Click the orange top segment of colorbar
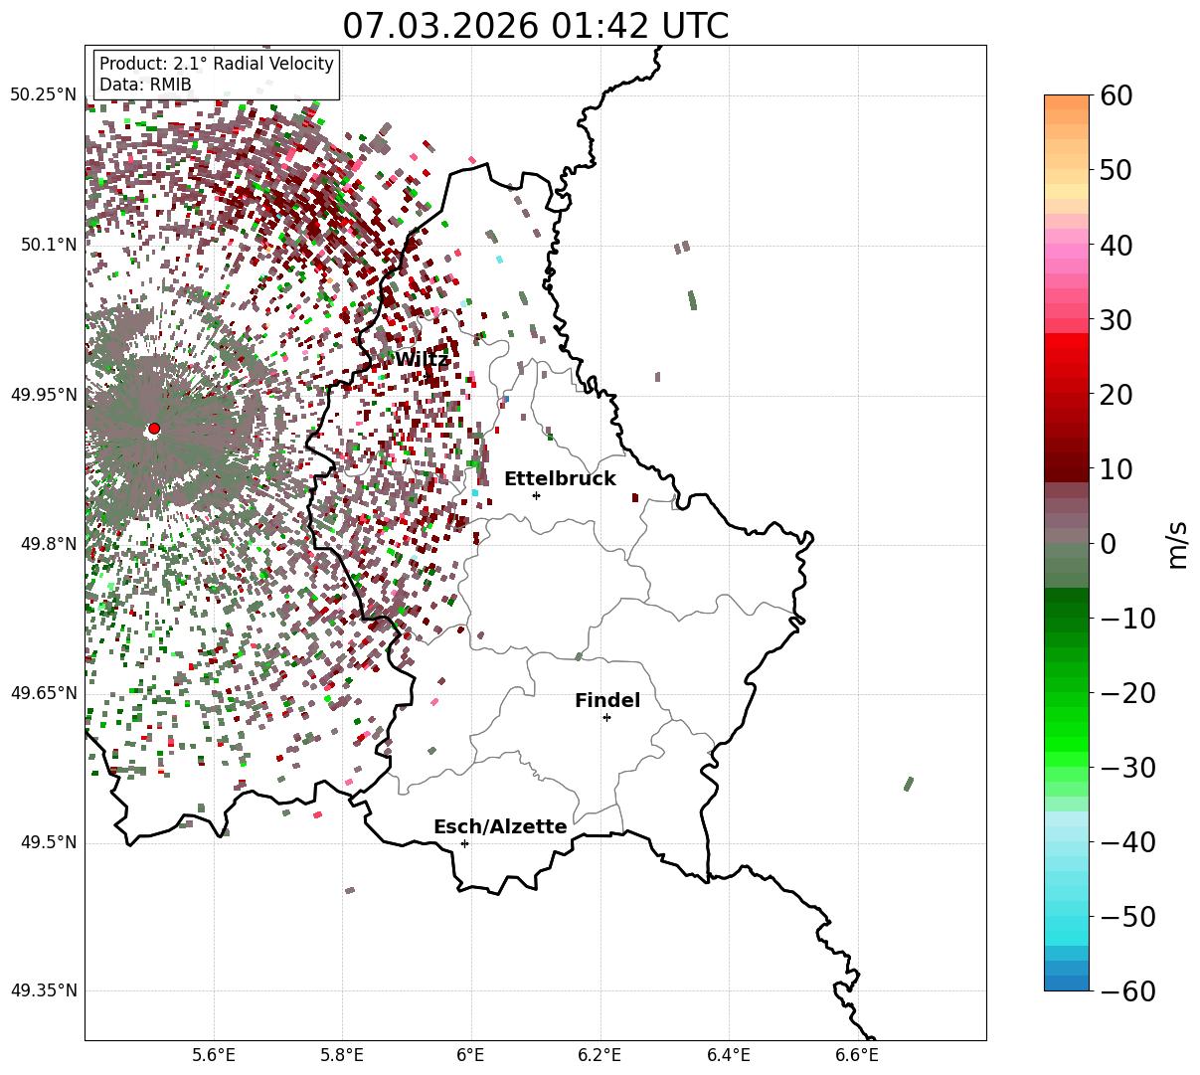 click(1067, 102)
